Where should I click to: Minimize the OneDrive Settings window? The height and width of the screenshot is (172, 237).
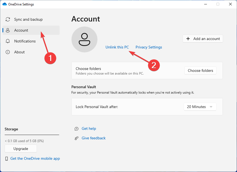[205, 4]
